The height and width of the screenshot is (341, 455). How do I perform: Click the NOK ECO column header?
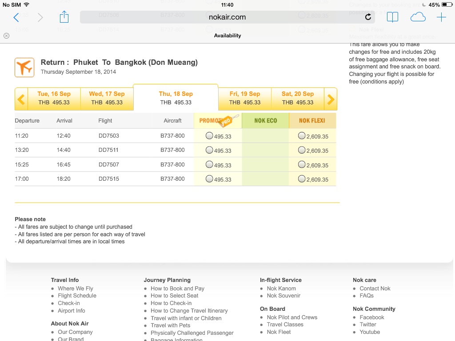tap(266, 121)
